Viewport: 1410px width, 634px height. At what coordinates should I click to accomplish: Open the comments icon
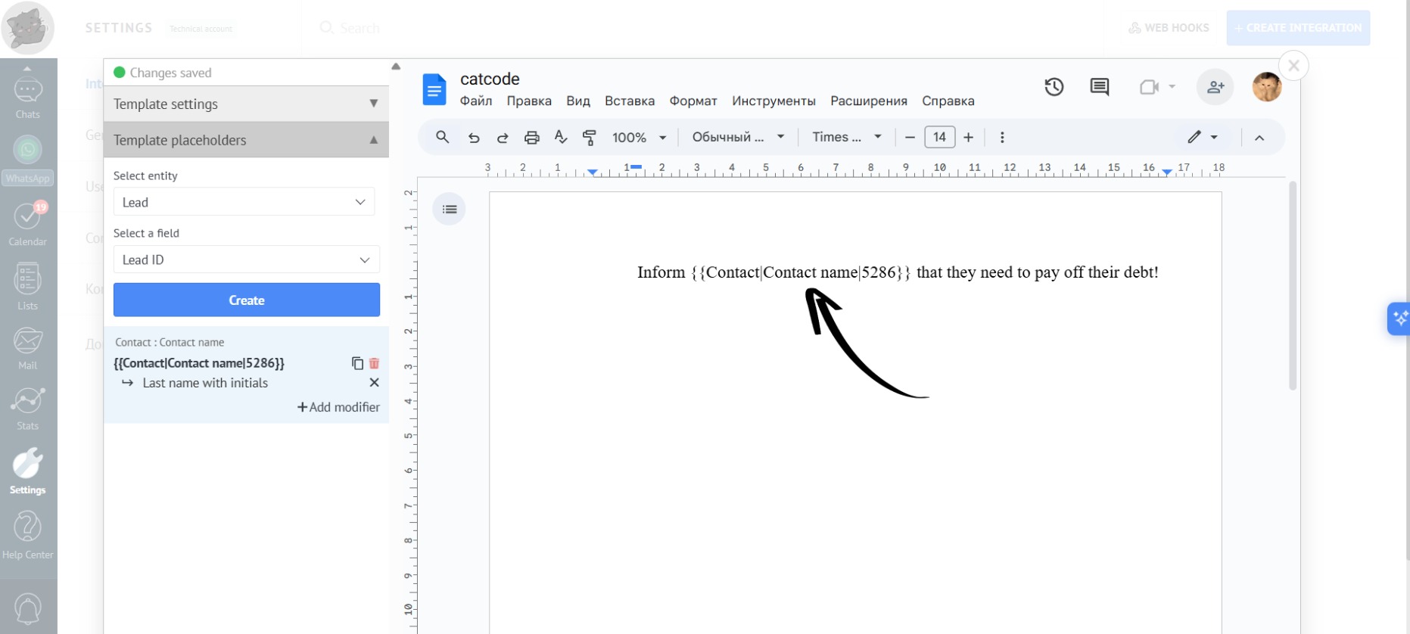[1099, 87]
